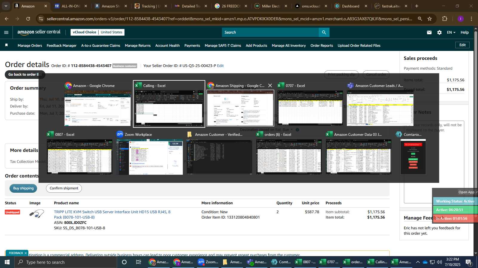Select the 0707 - Excel window thumbnail

pyautogui.click(x=310, y=104)
